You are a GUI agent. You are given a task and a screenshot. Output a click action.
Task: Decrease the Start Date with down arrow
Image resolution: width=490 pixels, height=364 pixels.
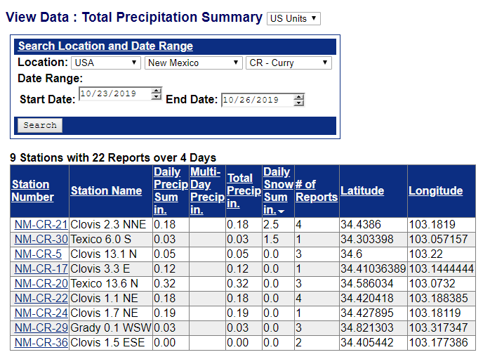coord(156,97)
